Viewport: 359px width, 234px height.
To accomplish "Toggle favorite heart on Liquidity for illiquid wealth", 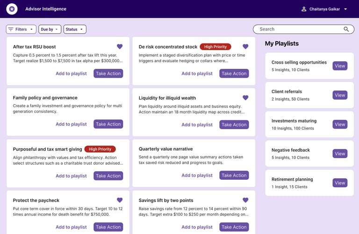I will tap(245, 97).
